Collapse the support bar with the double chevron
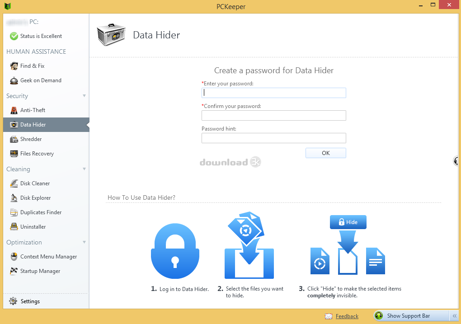Screen dimensions: 461x324 (x=455, y=316)
